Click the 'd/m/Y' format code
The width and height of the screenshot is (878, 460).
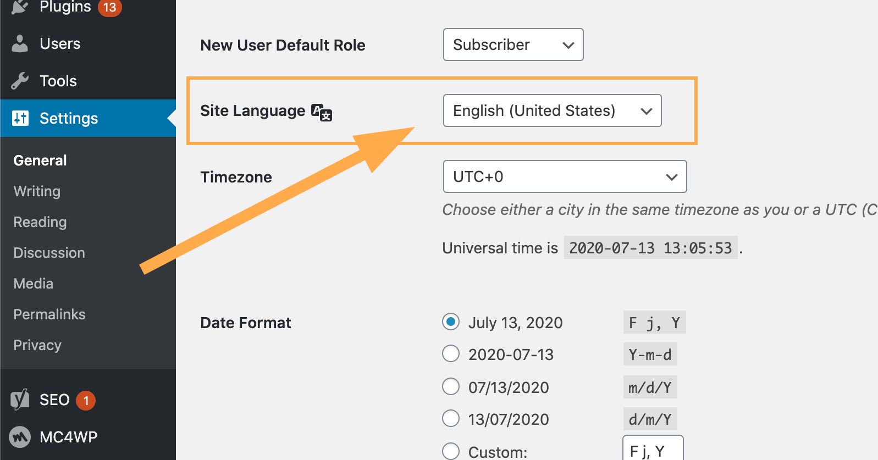point(650,419)
